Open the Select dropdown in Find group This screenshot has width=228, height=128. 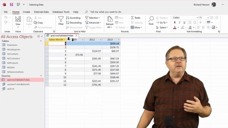[x=162, y=27]
